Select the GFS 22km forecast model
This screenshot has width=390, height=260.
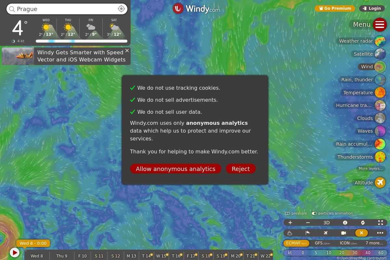(322, 243)
